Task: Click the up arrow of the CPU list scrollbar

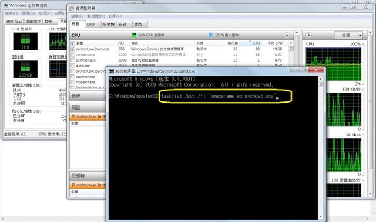Action: (x=291, y=43)
